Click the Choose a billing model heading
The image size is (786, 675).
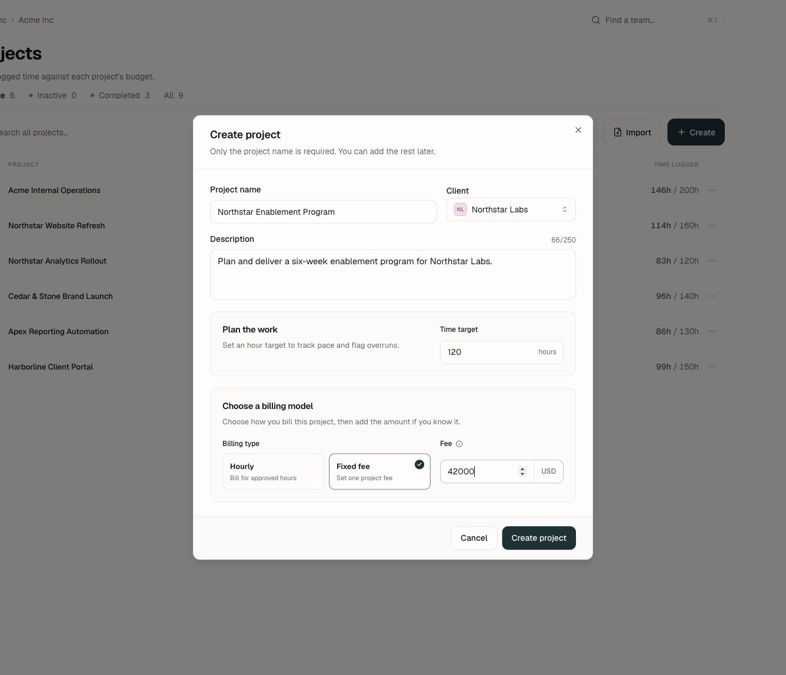(x=268, y=406)
